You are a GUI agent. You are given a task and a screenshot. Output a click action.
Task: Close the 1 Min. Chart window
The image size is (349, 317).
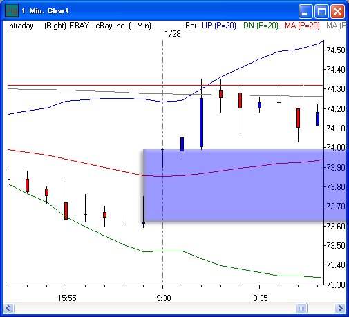pyautogui.click(x=337, y=11)
